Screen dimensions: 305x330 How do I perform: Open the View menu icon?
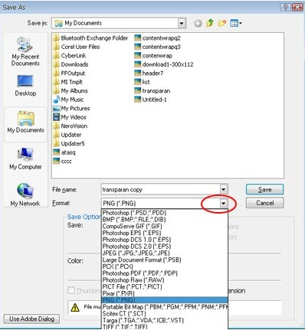tap(236, 24)
